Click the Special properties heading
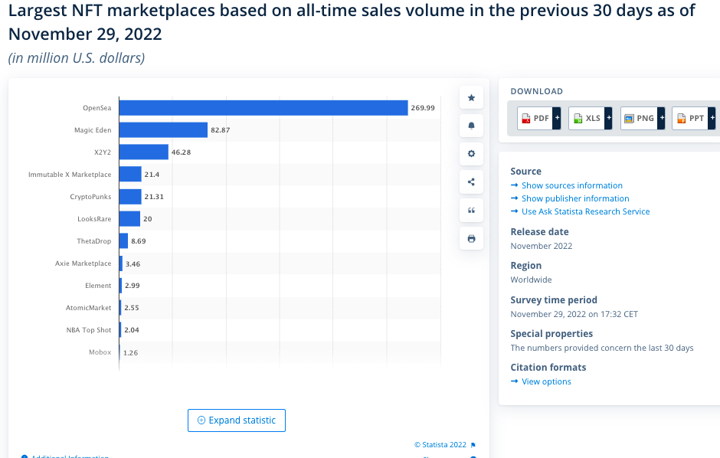 [551, 334]
